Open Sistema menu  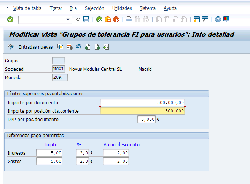(148, 8)
